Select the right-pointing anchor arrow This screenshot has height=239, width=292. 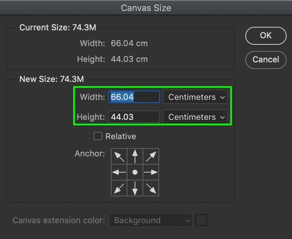coord(151,172)
